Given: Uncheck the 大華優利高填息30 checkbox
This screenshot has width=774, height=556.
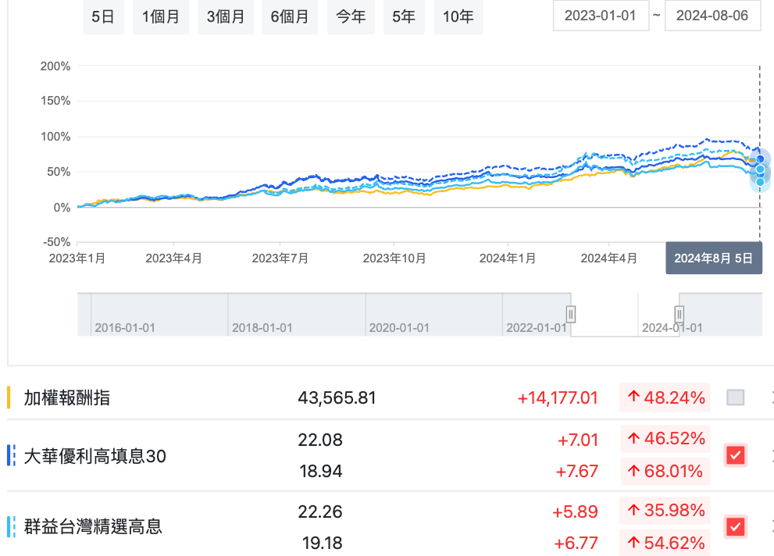Looking at the screenshot, I should click(x=735, y=455).
